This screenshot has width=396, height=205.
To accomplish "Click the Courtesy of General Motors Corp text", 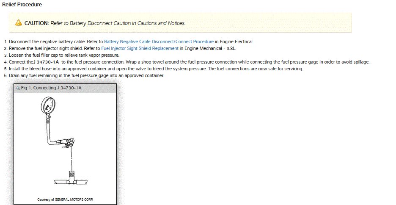I will click(x=65, y=199).
